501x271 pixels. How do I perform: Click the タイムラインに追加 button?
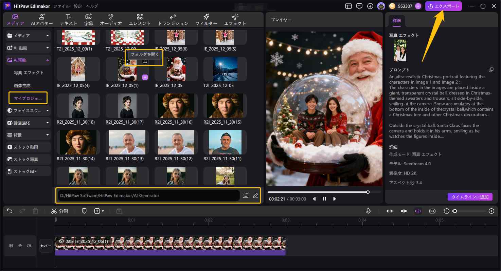click(x=470, y=196)
